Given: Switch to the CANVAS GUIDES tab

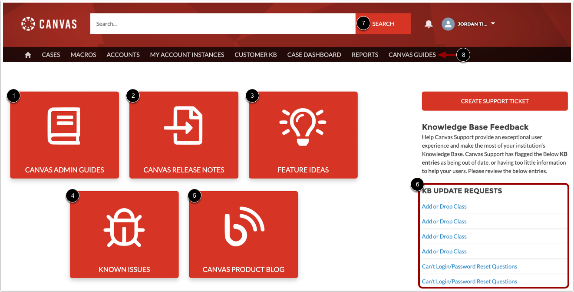Looking at the screenshot, I should coord(412,54).
